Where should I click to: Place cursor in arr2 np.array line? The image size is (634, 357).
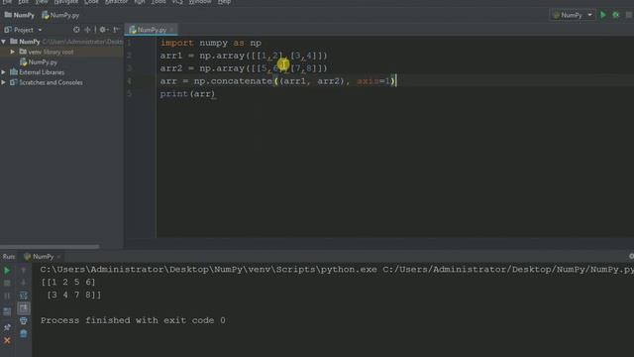click(244, 68)
